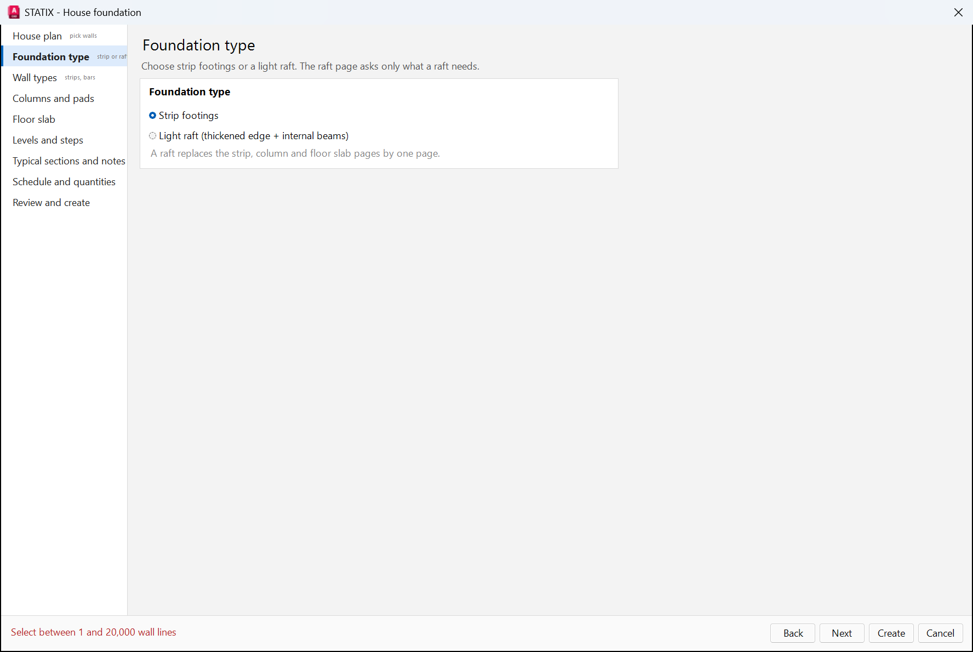Open Schedule and quantities page
973x652 pixels.
coord(65,182)
